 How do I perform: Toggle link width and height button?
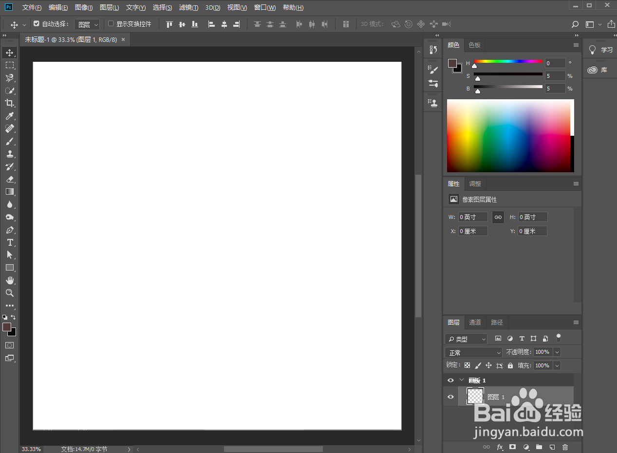pos(498,217)
